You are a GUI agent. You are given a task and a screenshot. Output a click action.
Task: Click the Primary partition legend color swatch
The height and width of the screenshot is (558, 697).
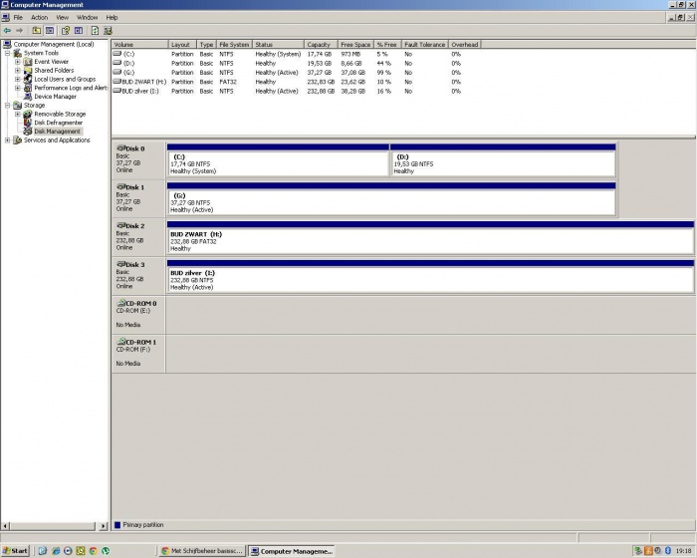click(117, 524)
